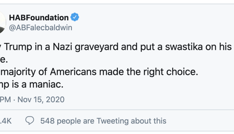Open "548 people are Tweeting about this"
Screen dimensions: 234x134
[x=103, y=121]
